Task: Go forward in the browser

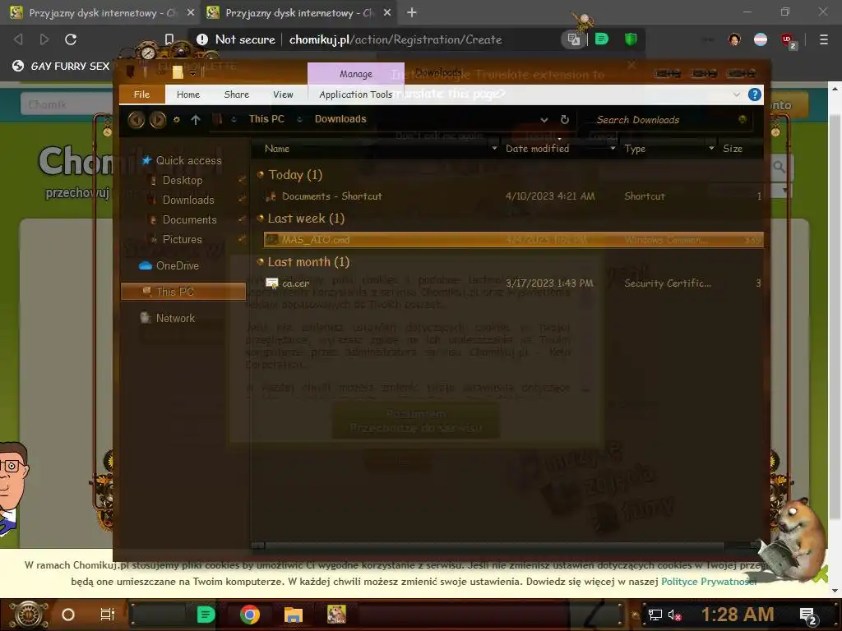Action: click(44, 39)
